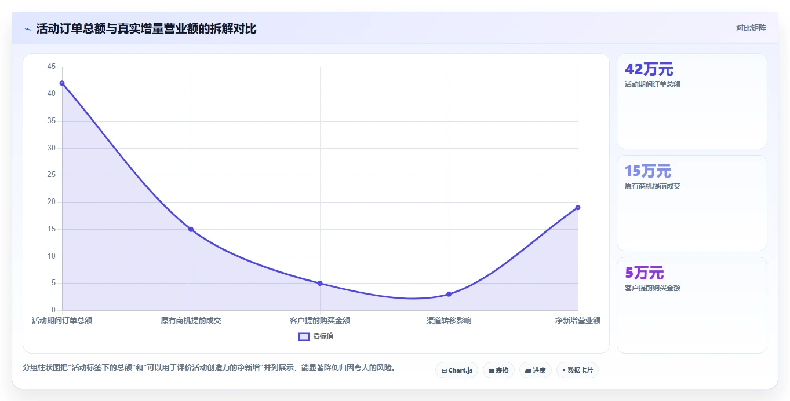Click the x-axis label 净新增营业额
The height and width of the screenshot is (401, 790).
(577, 321)
